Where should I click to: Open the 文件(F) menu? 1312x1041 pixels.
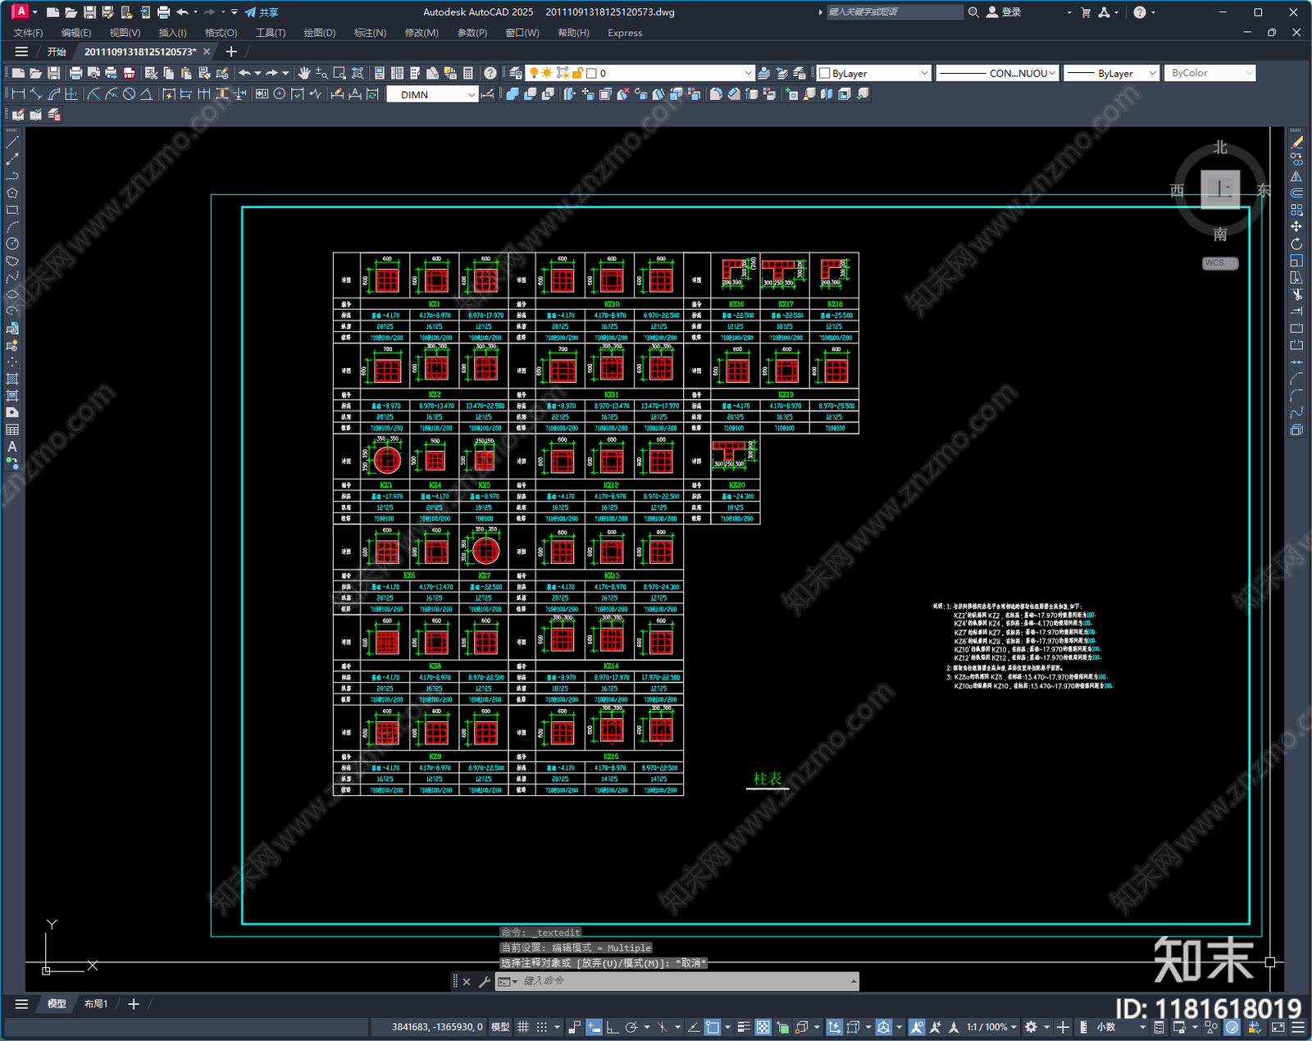pos(28,33)
